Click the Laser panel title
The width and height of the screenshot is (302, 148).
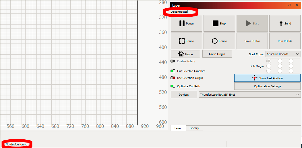(x=176, y=5)
